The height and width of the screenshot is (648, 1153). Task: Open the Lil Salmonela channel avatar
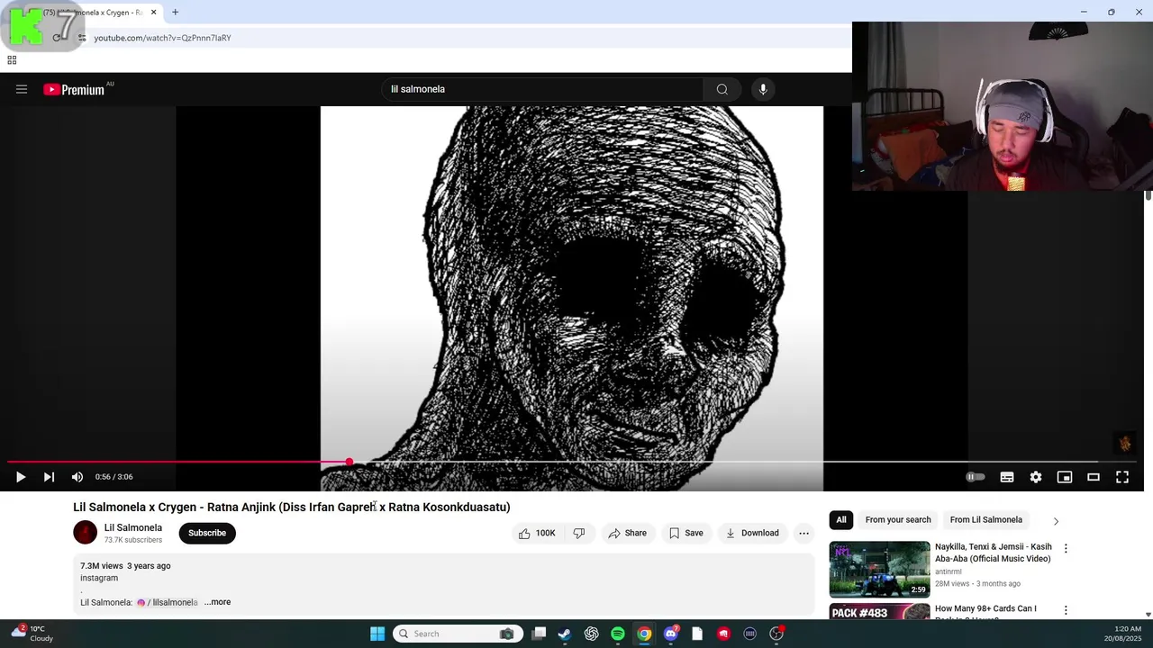85,533
